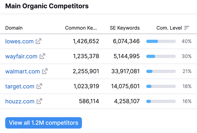
Task: Open walmart.com external link icon
Action: (45, 71)
